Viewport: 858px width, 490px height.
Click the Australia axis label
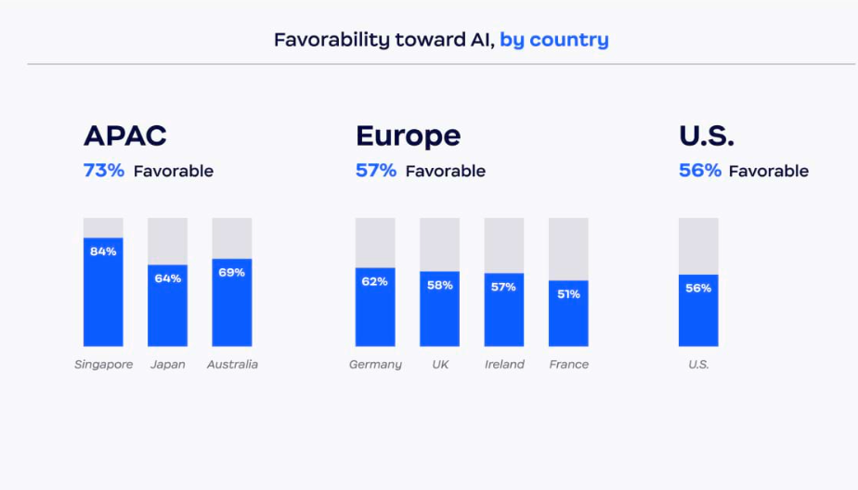pos(232,365)
